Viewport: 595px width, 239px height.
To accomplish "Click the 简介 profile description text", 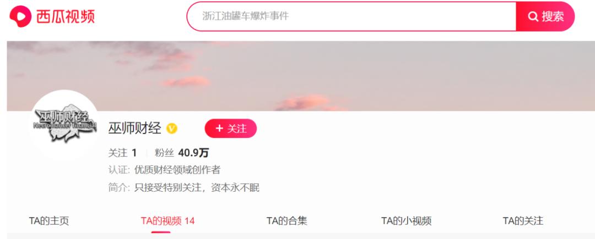I will tap(183, 187).
